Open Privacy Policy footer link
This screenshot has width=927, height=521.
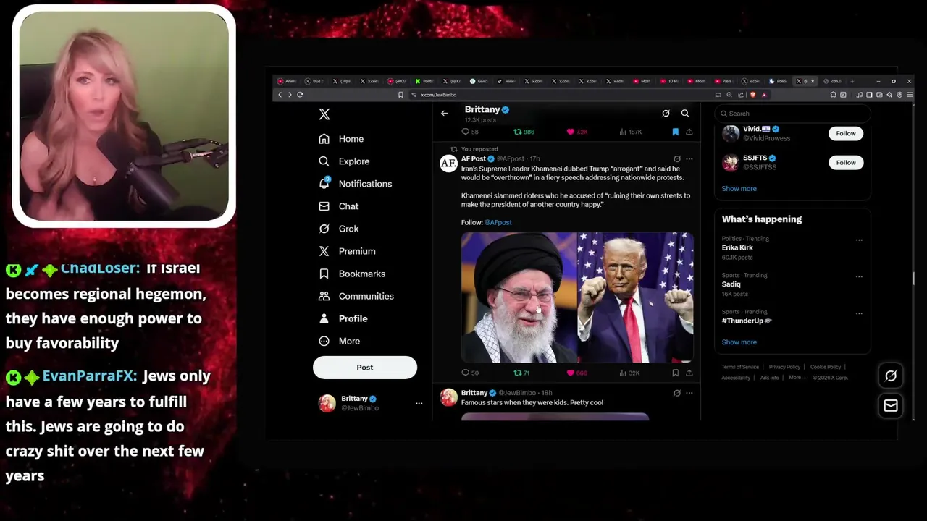(x=784, y=367)
